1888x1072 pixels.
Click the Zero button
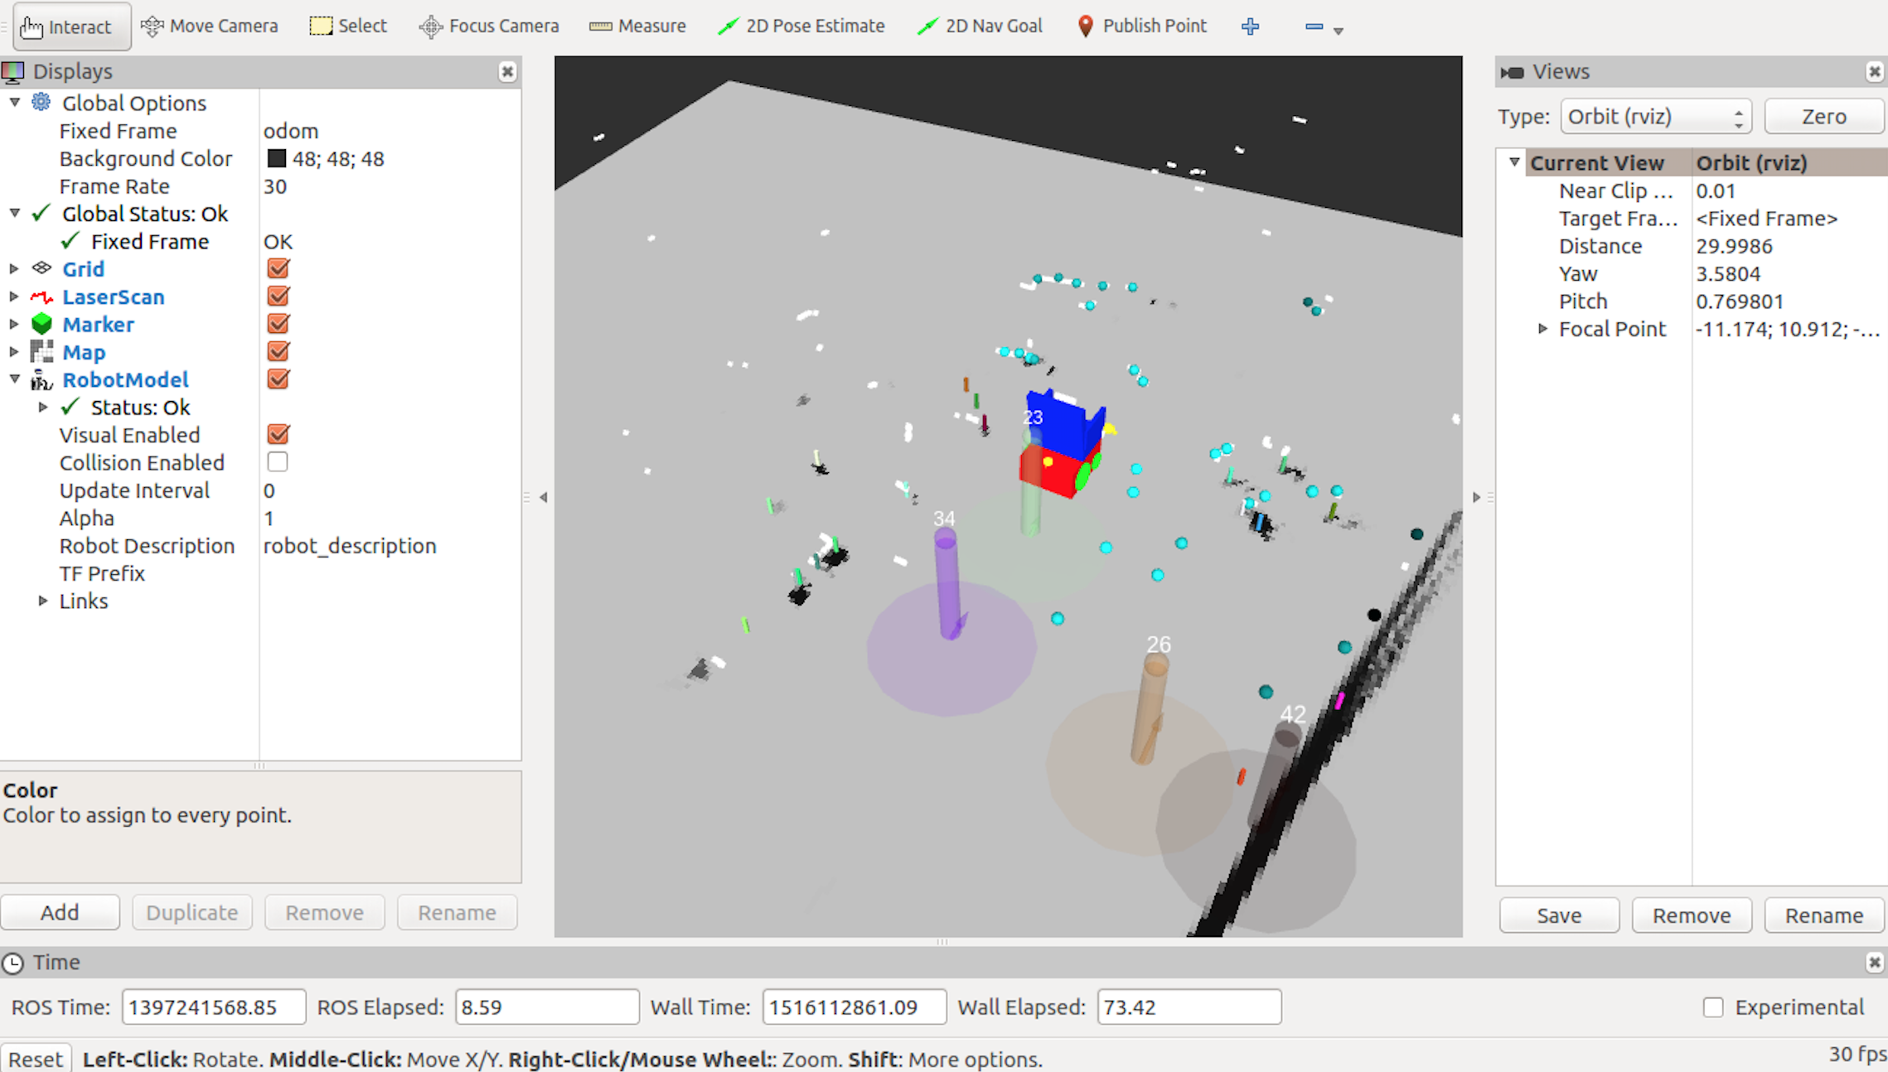[x=1824, y=116]
